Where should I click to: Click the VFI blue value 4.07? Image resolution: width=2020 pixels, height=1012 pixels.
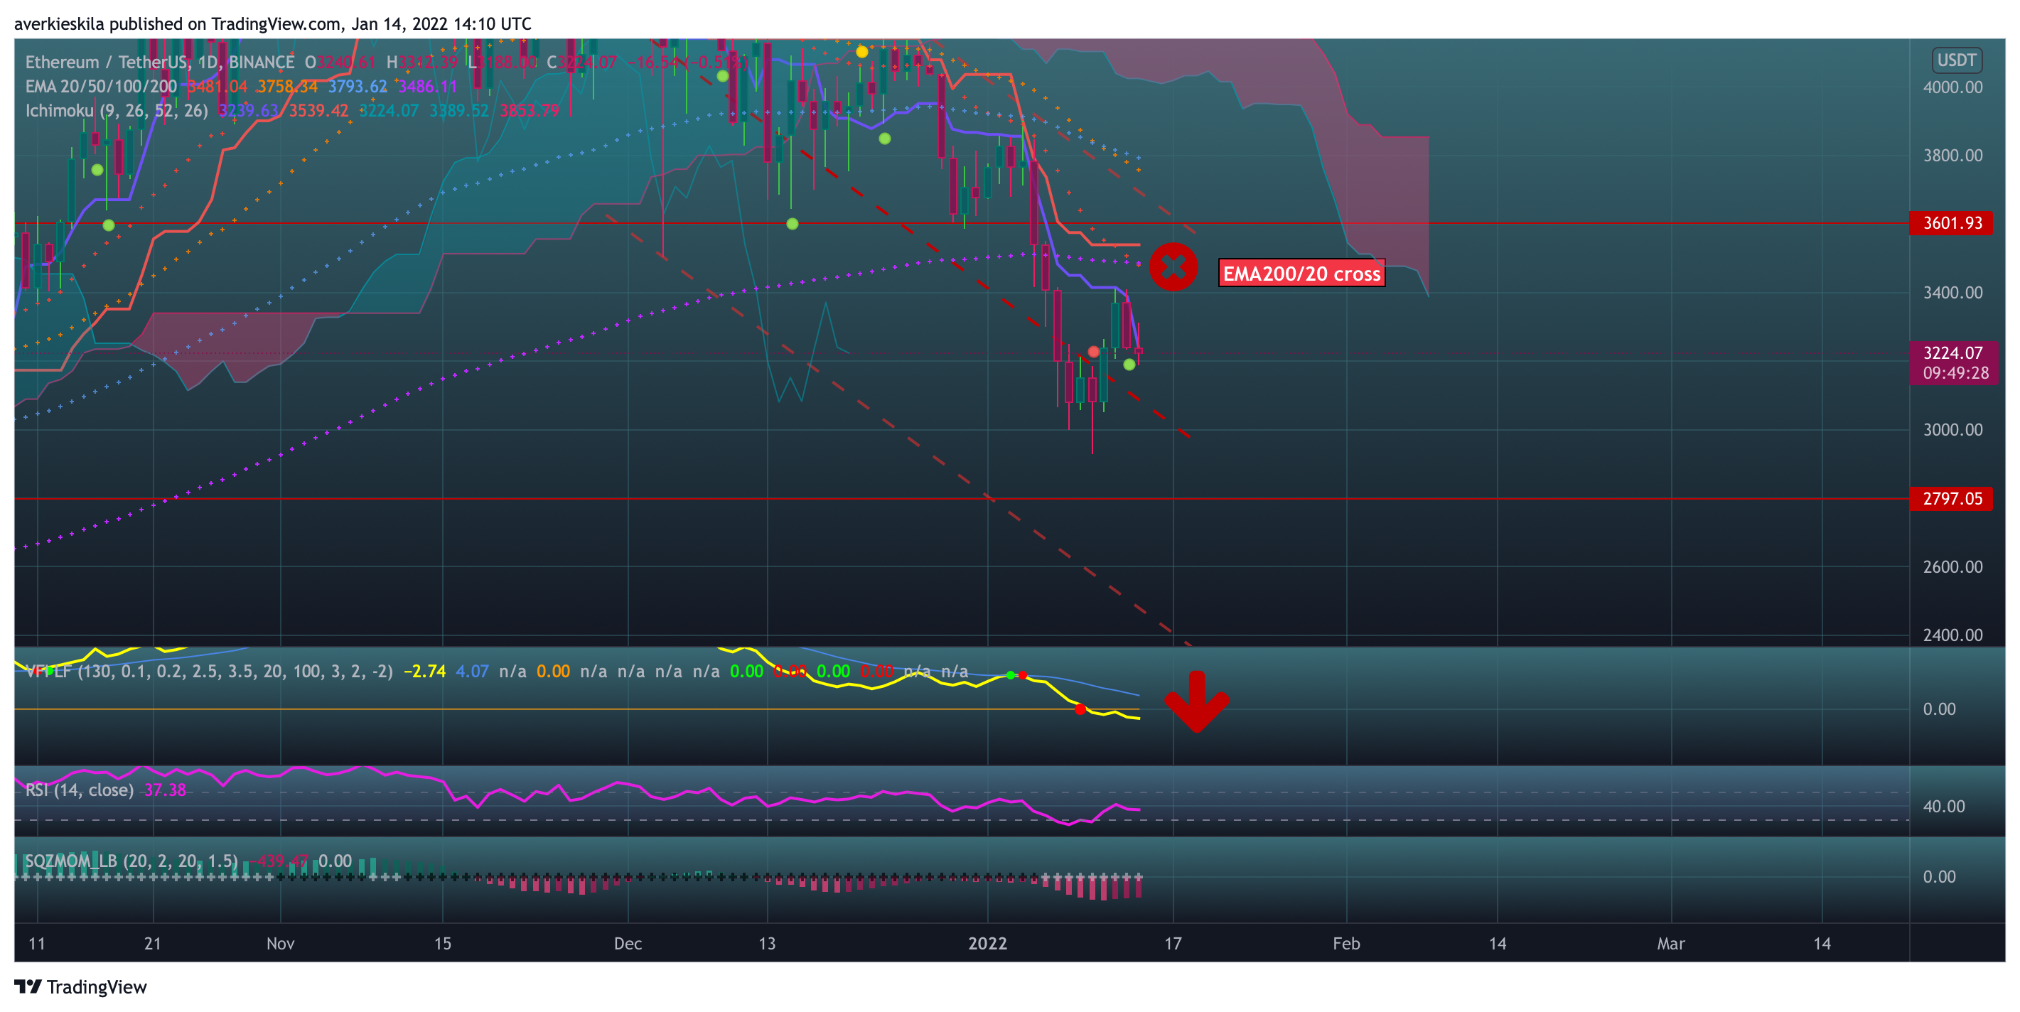pyautogui.click(x=472, y=671)
